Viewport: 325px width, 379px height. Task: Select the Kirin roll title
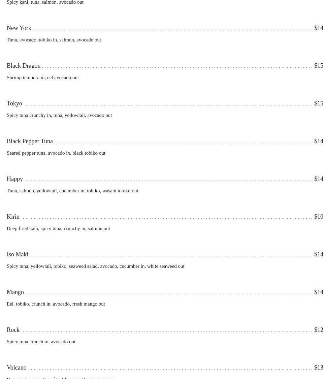(13, 217)
